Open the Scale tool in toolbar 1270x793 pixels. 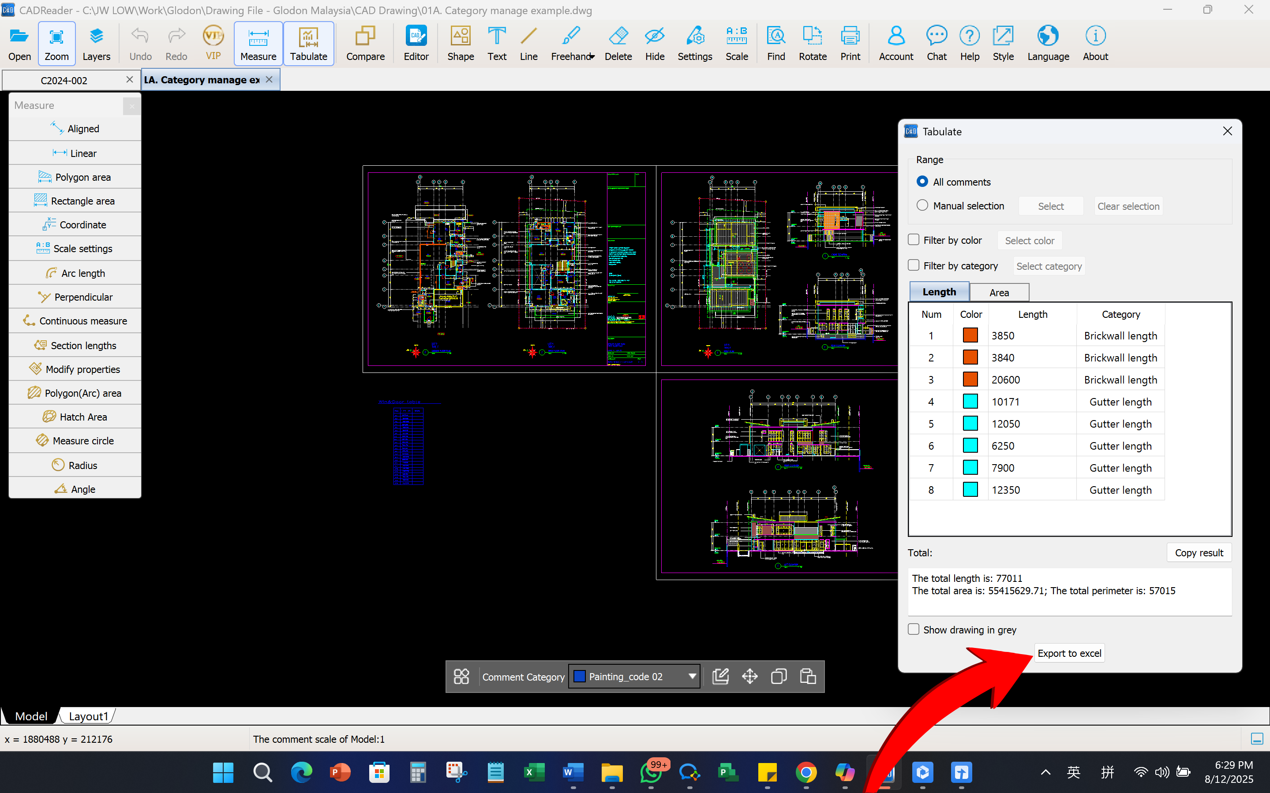(737, 44)
